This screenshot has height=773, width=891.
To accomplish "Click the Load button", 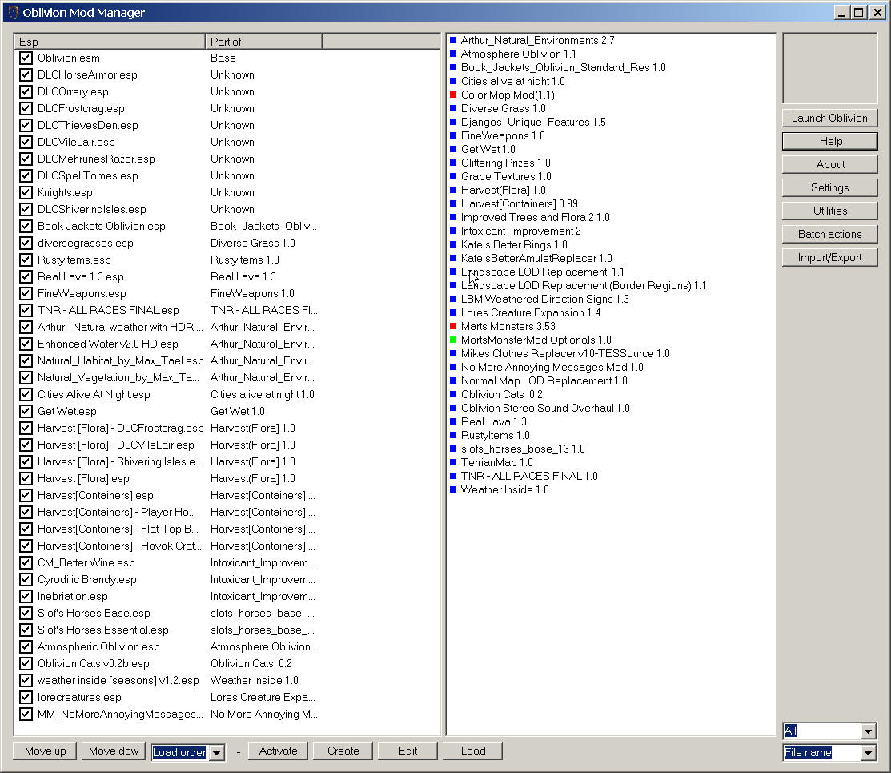I will 473,751.
